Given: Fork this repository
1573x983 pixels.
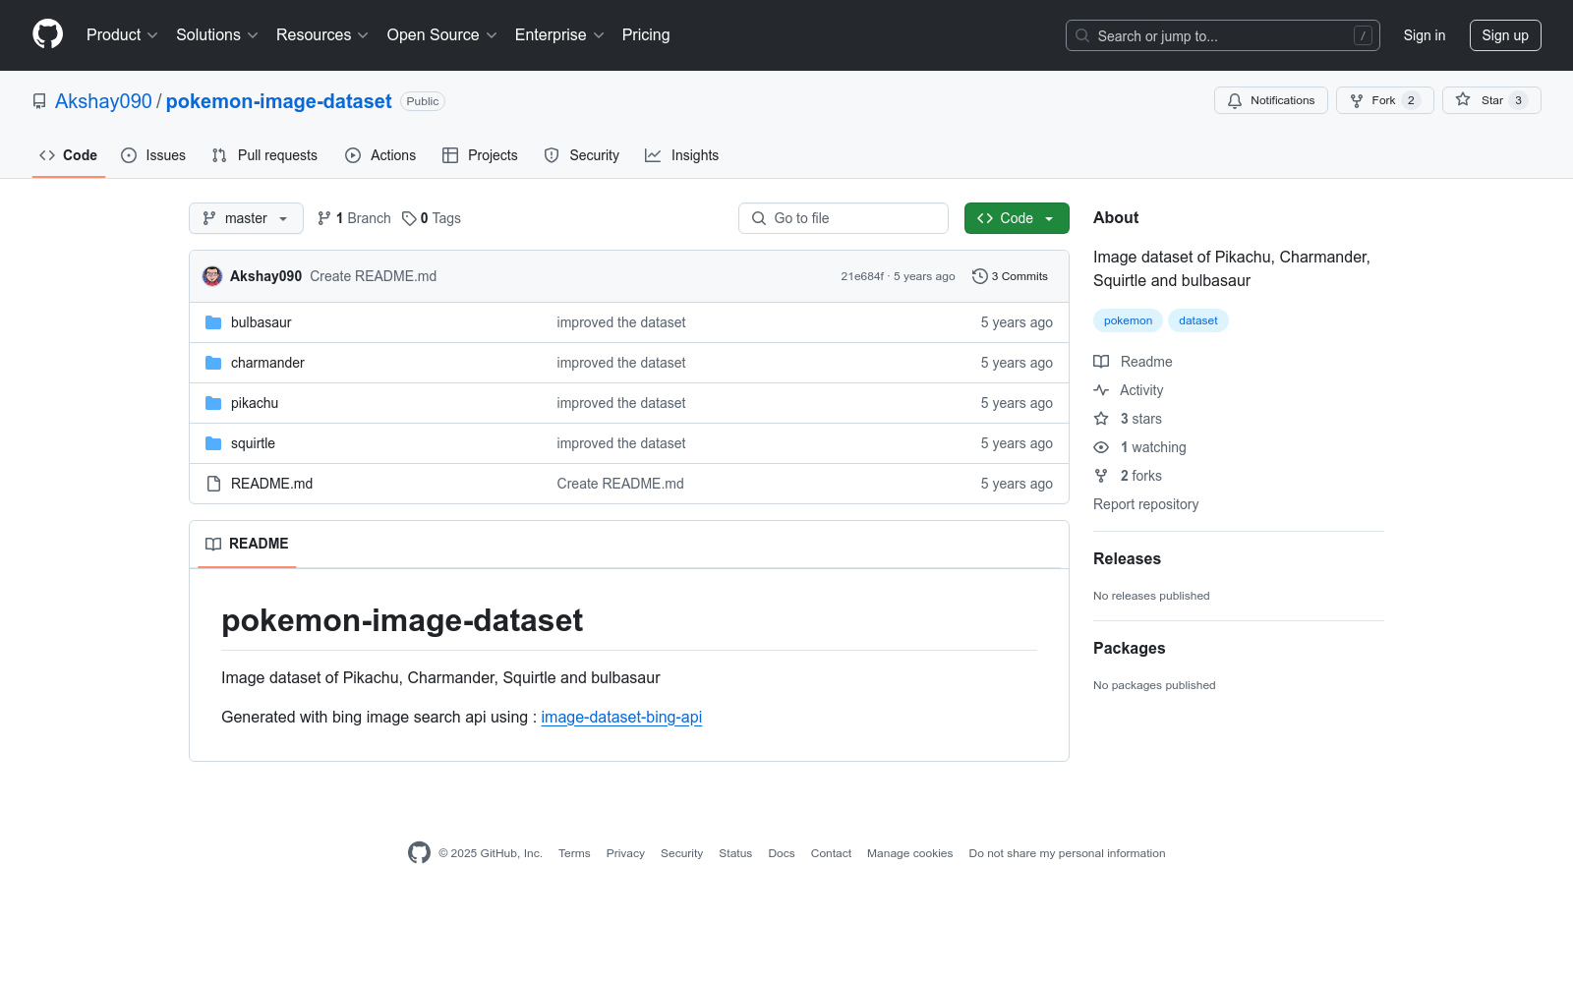Looking at the screenshot, I should click(1385, 100).
